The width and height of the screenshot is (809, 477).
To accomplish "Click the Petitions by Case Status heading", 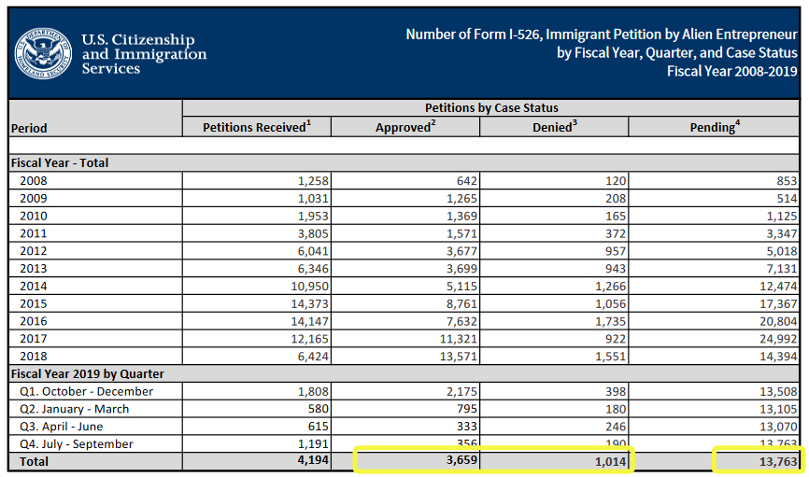I will (491, 108).
